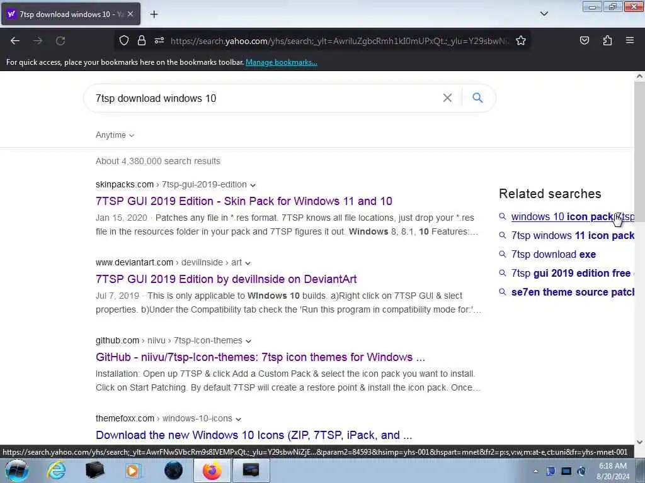The height and width of the screenshot is (483, 645).
Task: Submit search with magnifying glass button
Action: [x=477, y=97]
